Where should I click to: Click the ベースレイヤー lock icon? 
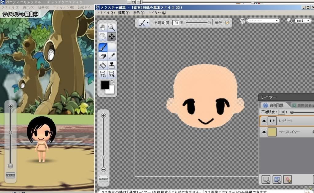313,132
